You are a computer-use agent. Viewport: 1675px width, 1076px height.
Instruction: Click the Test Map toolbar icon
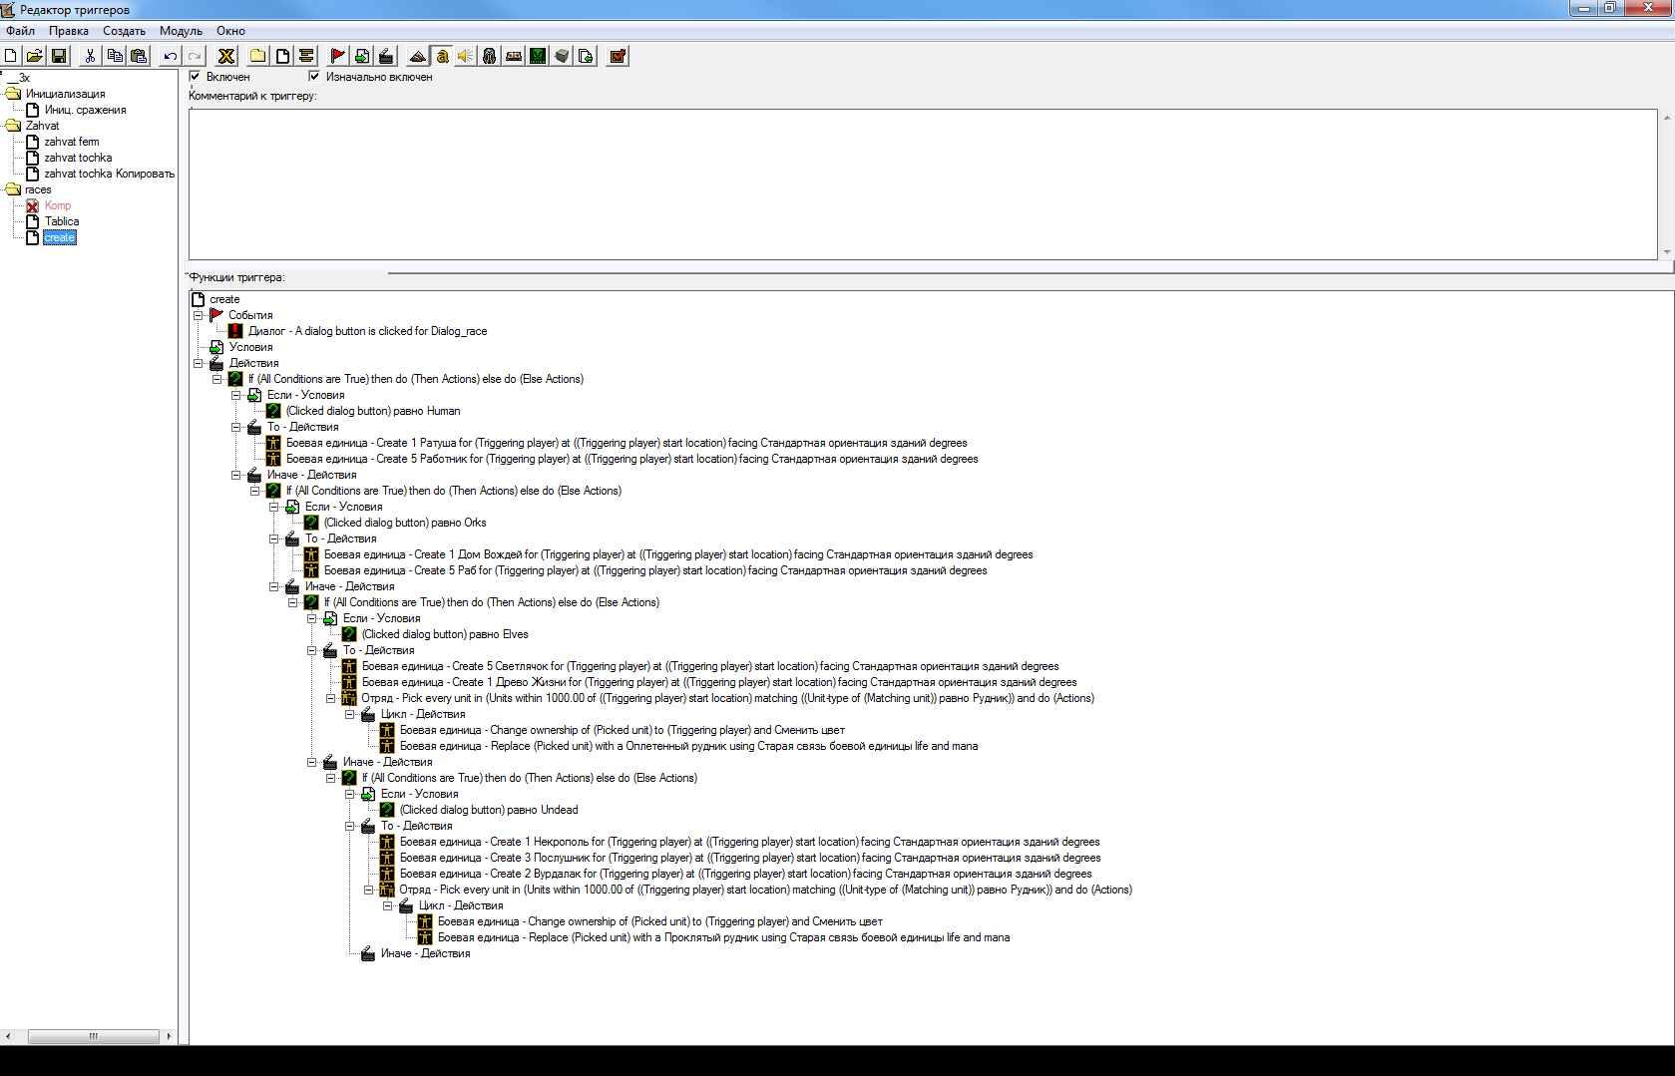point(618,56)
